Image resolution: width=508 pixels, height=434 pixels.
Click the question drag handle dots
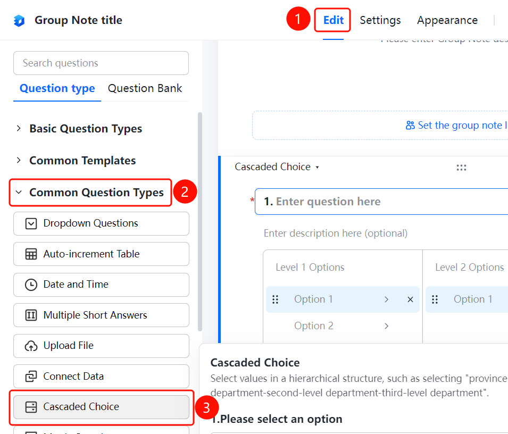(461, 168)
